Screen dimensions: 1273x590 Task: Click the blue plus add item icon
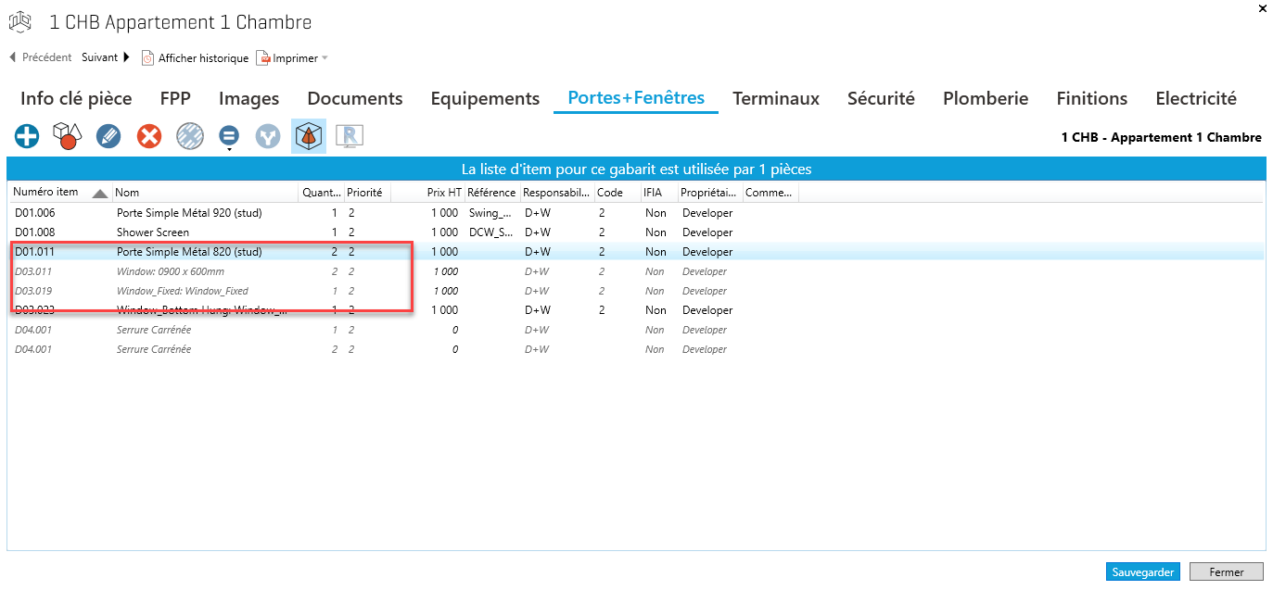[x=27, y=137]
